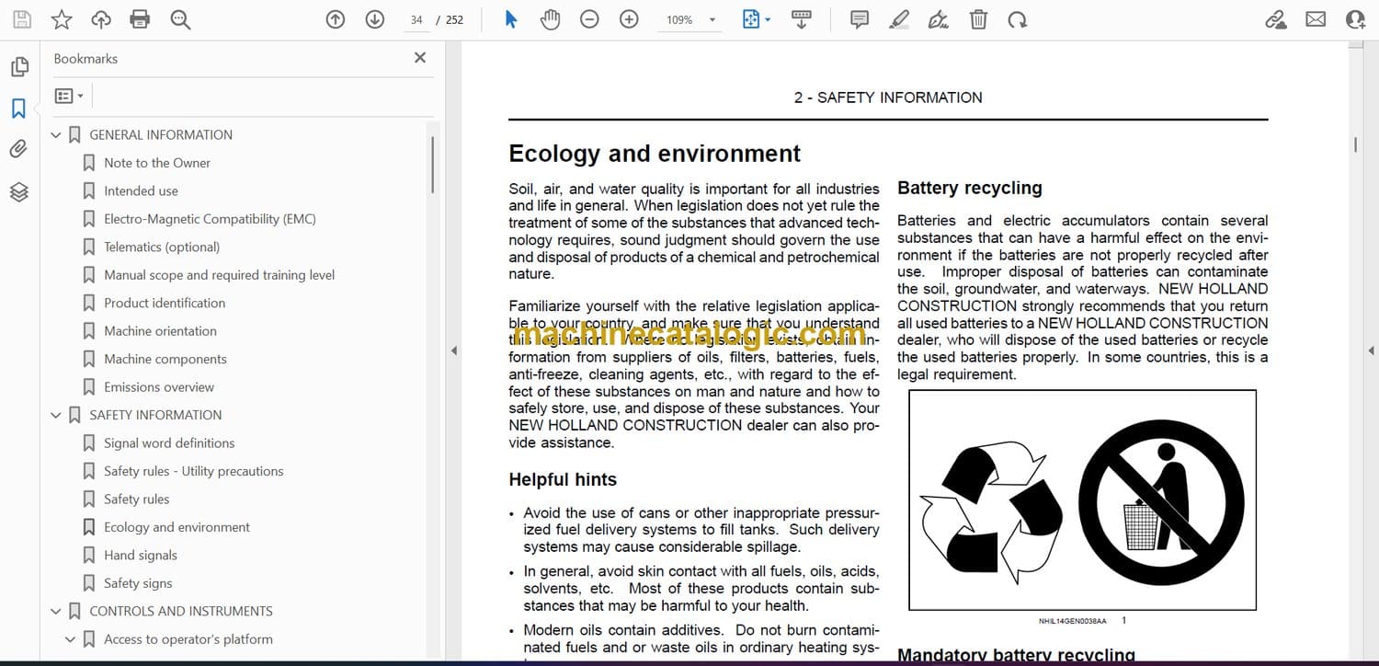The height and width of the screenshot is (666, 1379).
Task: Open the Hand signals bookmark
Action: coord(140,555)
